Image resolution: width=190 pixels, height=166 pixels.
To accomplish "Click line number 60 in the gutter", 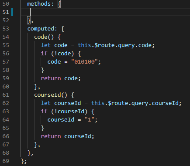I will pyautogui.click(x=6, y=87).
